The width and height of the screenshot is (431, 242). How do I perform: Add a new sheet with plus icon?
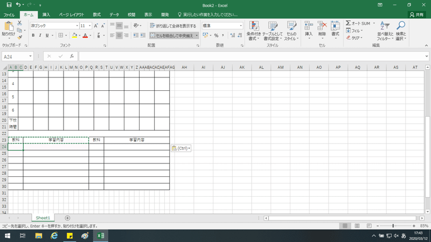[67, 218]
